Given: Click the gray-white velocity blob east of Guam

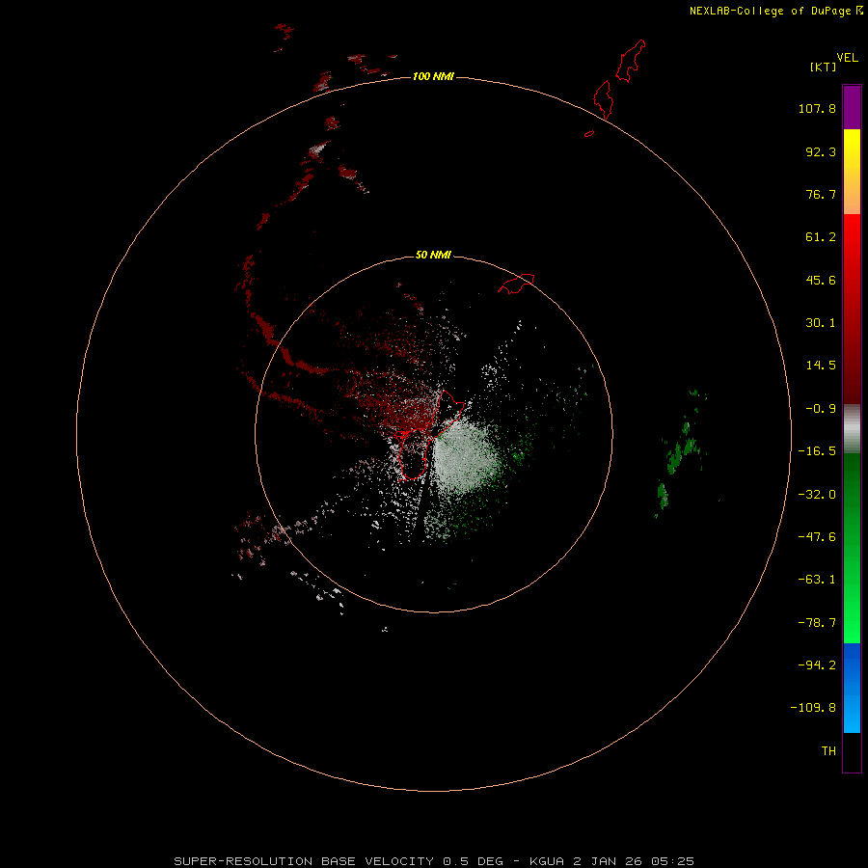Looking at the screenshot, I should tap(467, 457).
